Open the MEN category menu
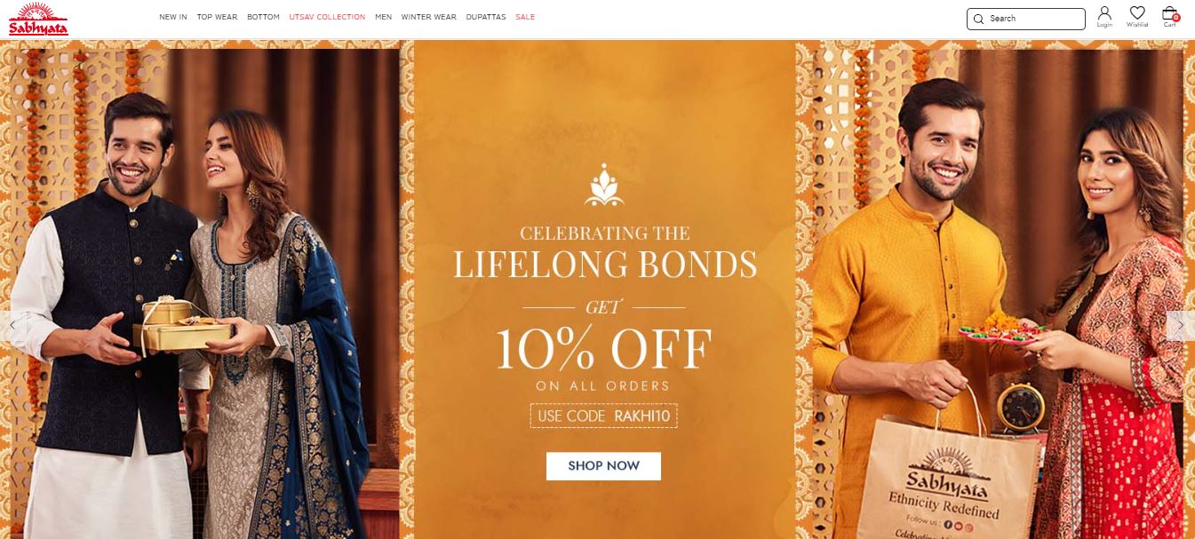Viewport: 1195px width, 539px height. [x=383, y=18]
